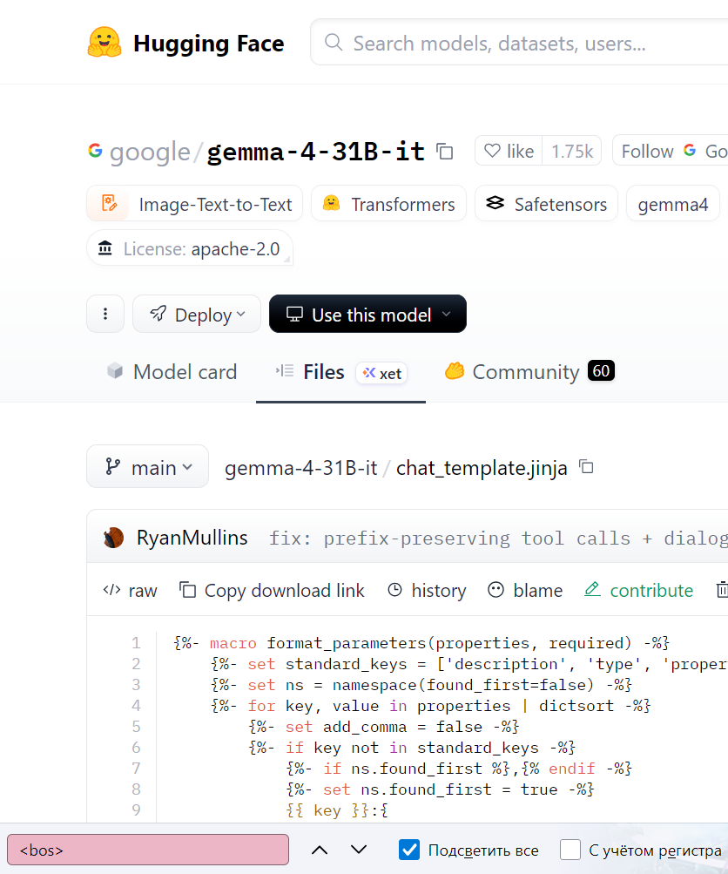Click the Community 60 count badge
Viewport: 728px width, 874px height.
(x=601, y=370)
